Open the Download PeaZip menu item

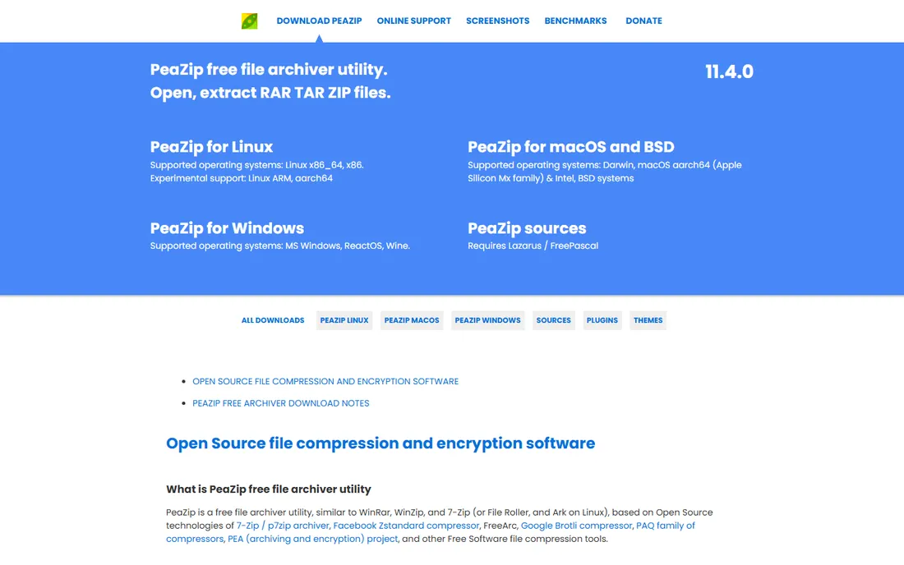tap(319, 21)
